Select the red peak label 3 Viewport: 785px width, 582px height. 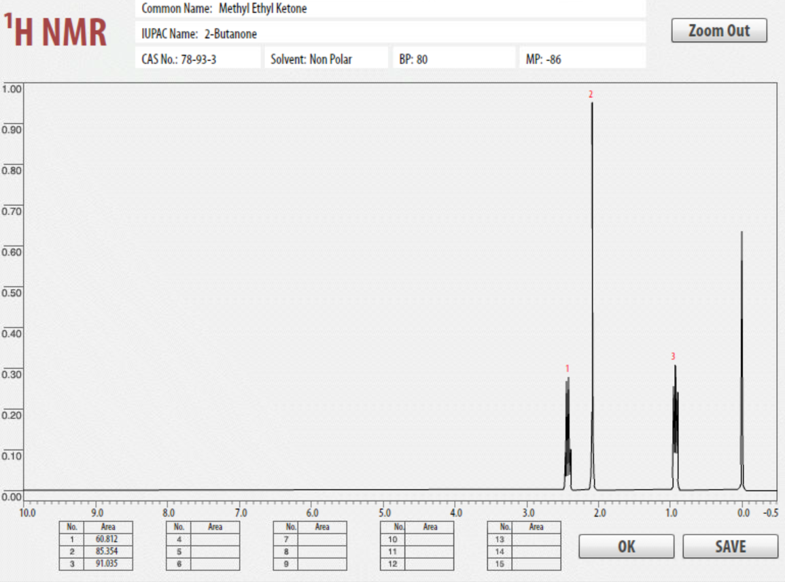pyautogui.click(x=672, y=355)
